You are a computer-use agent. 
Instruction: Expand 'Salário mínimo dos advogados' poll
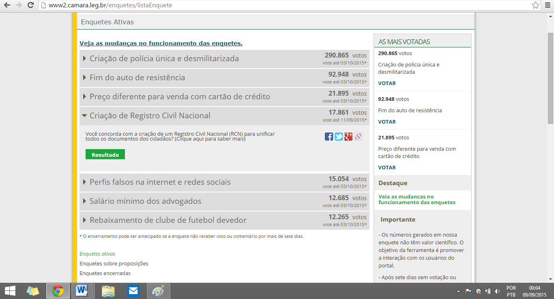(x=145, y=201)
